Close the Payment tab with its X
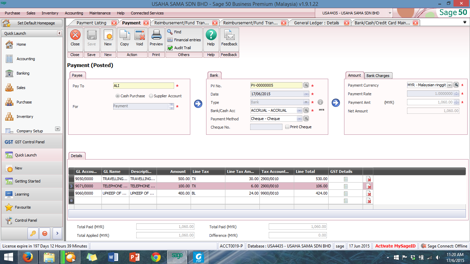 (x=146, y=23)
